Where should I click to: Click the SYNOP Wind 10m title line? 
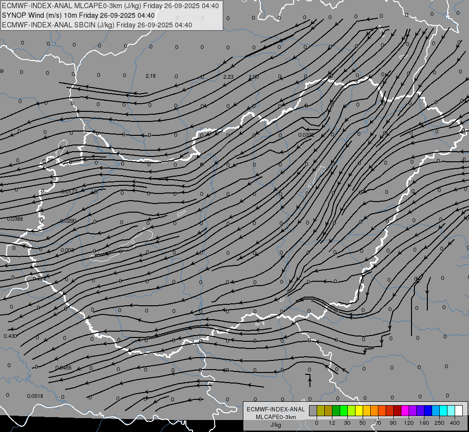[x=79, y=15]
